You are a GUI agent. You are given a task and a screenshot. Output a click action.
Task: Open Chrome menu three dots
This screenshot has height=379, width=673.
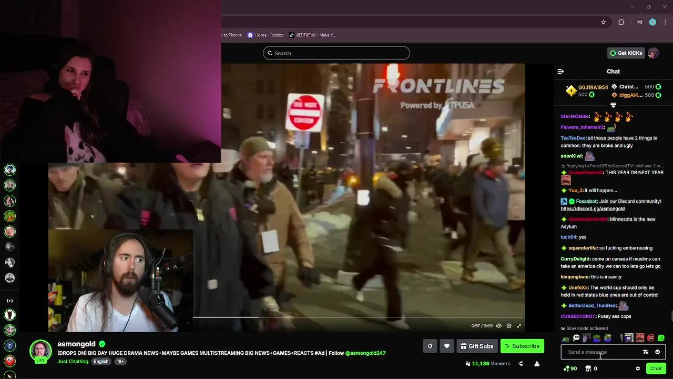tap(665, 22)
